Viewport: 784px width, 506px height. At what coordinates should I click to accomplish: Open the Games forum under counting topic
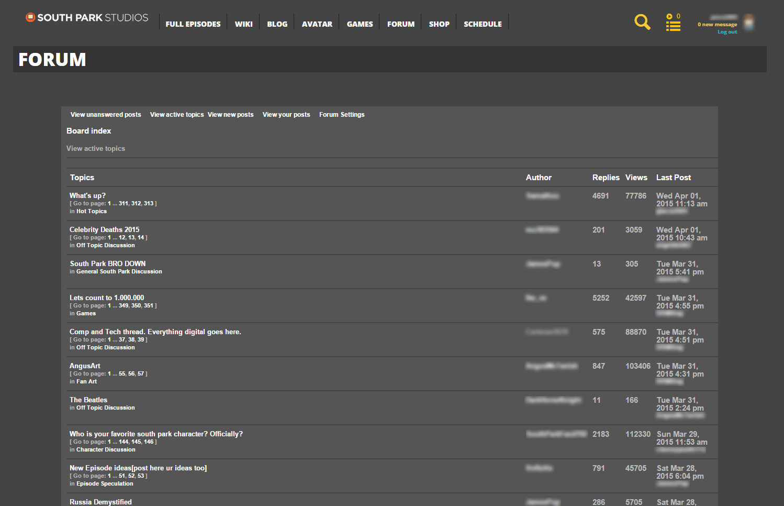86,313
